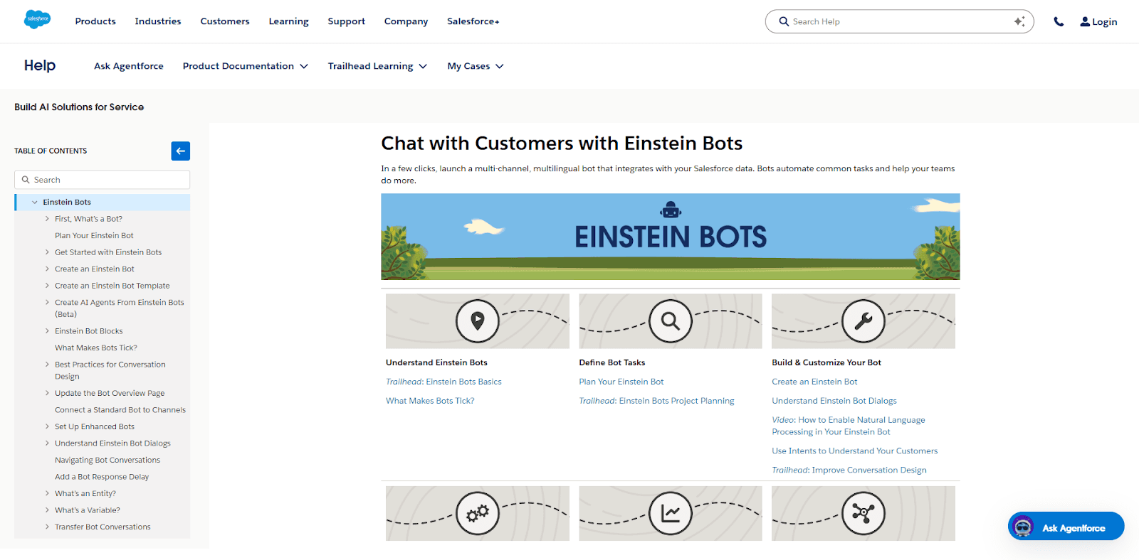The image size is (1139, 560).
Task: Click the Search Help input field
Action: click(899, 21)
